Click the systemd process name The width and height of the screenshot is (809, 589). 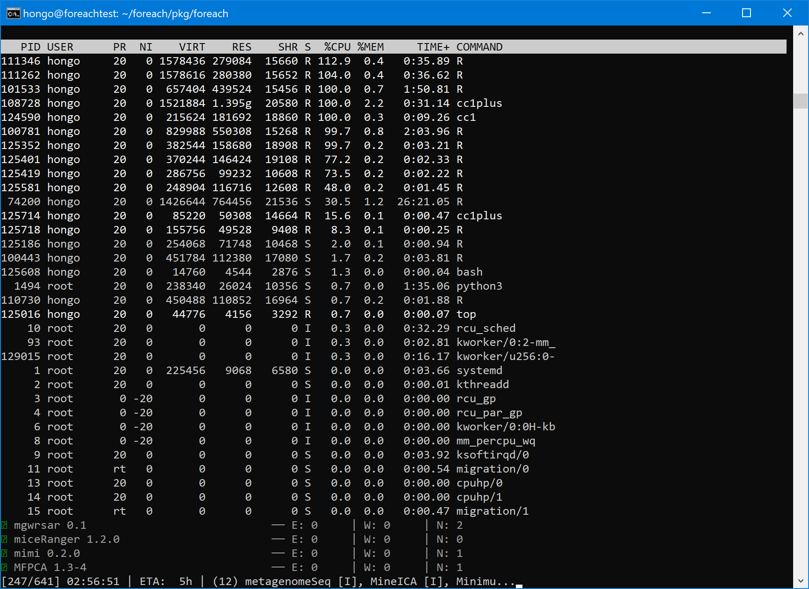(479, 371)
